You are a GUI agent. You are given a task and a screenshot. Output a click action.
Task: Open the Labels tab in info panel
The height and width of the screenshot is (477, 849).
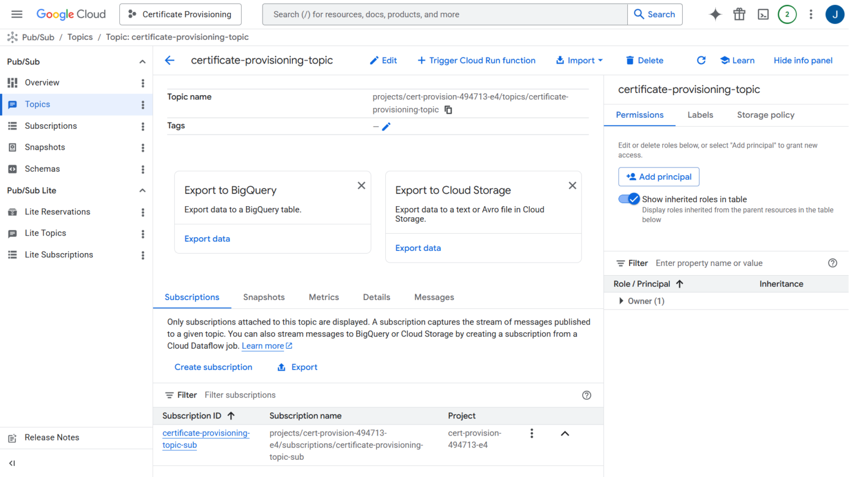700,115
